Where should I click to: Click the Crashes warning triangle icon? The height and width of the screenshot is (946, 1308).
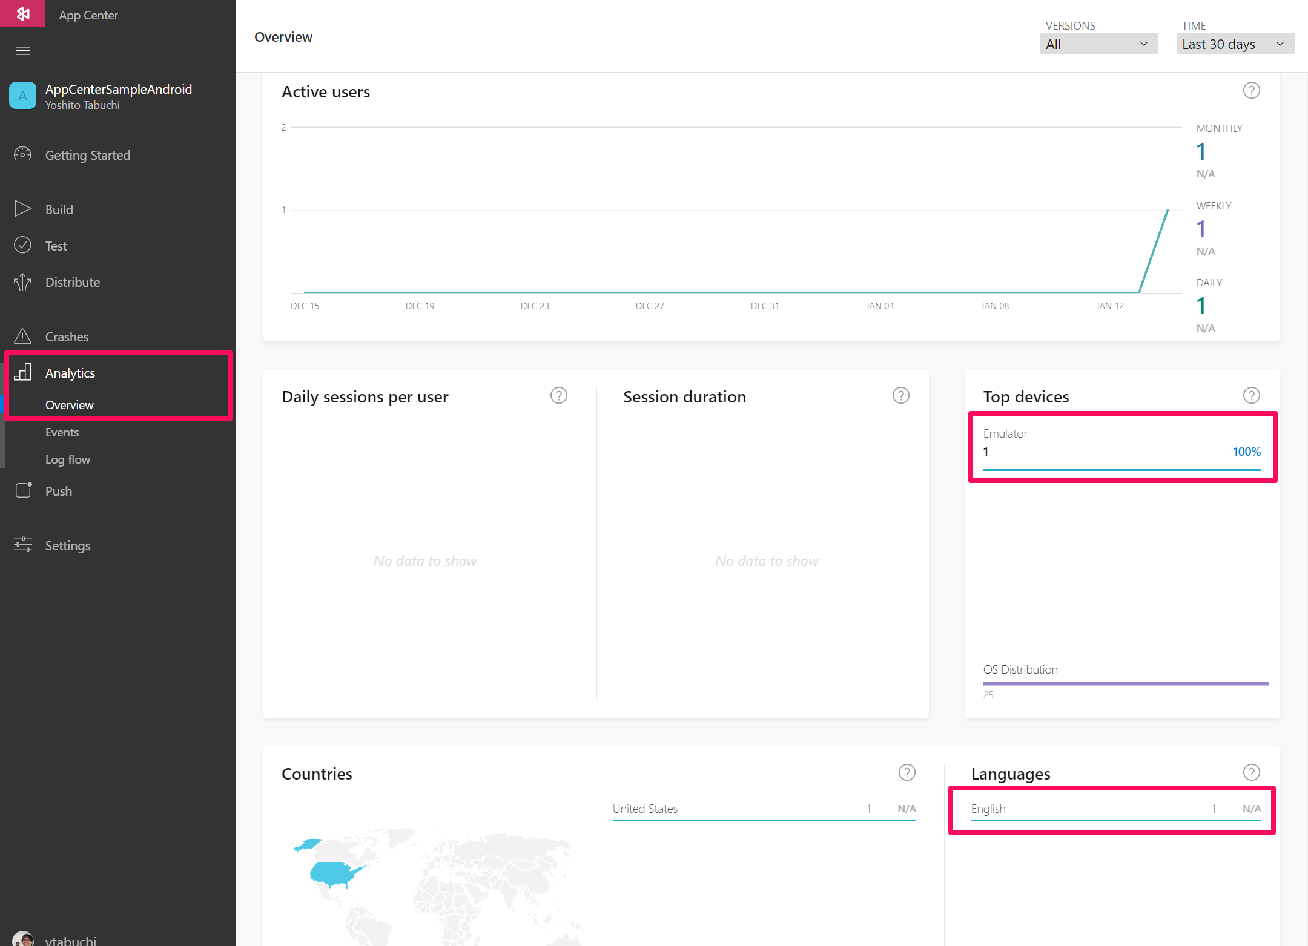(x=22, y=337)
